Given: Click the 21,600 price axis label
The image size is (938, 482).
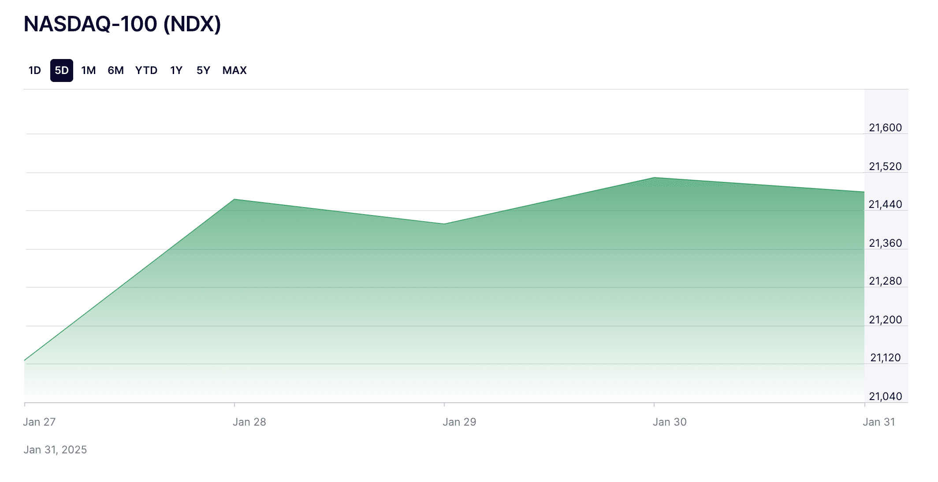Looking at the screenshot, I should [x=885, y=128].
